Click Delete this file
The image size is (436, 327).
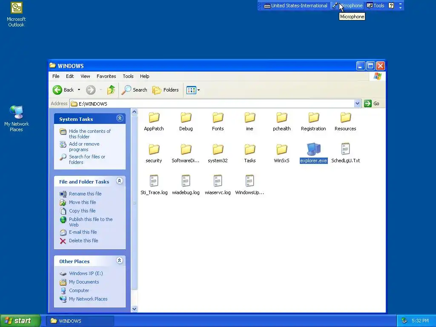coord(83,241)
